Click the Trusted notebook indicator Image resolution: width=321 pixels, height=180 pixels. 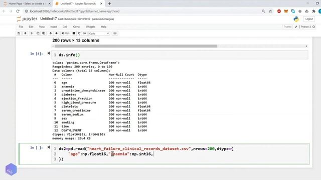tap(287, 26)
